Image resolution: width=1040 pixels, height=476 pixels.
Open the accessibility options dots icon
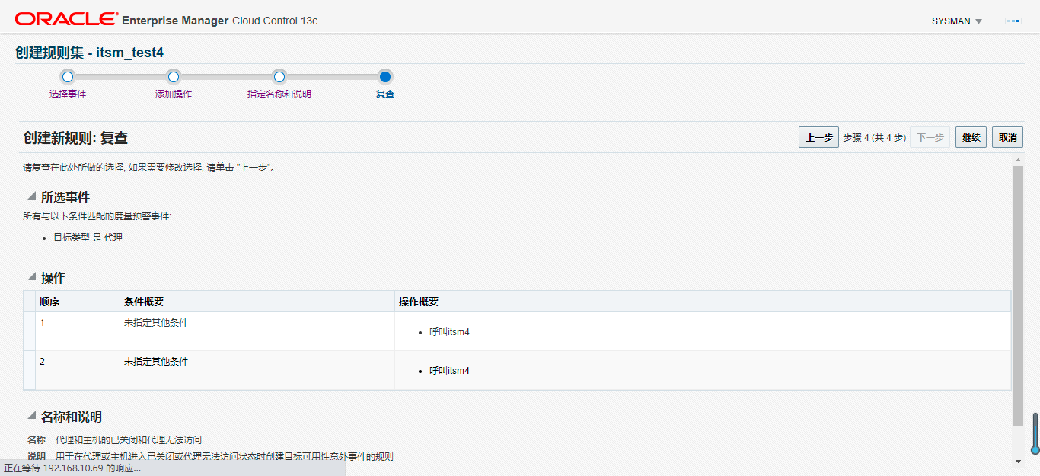[x=1013, y=21]
